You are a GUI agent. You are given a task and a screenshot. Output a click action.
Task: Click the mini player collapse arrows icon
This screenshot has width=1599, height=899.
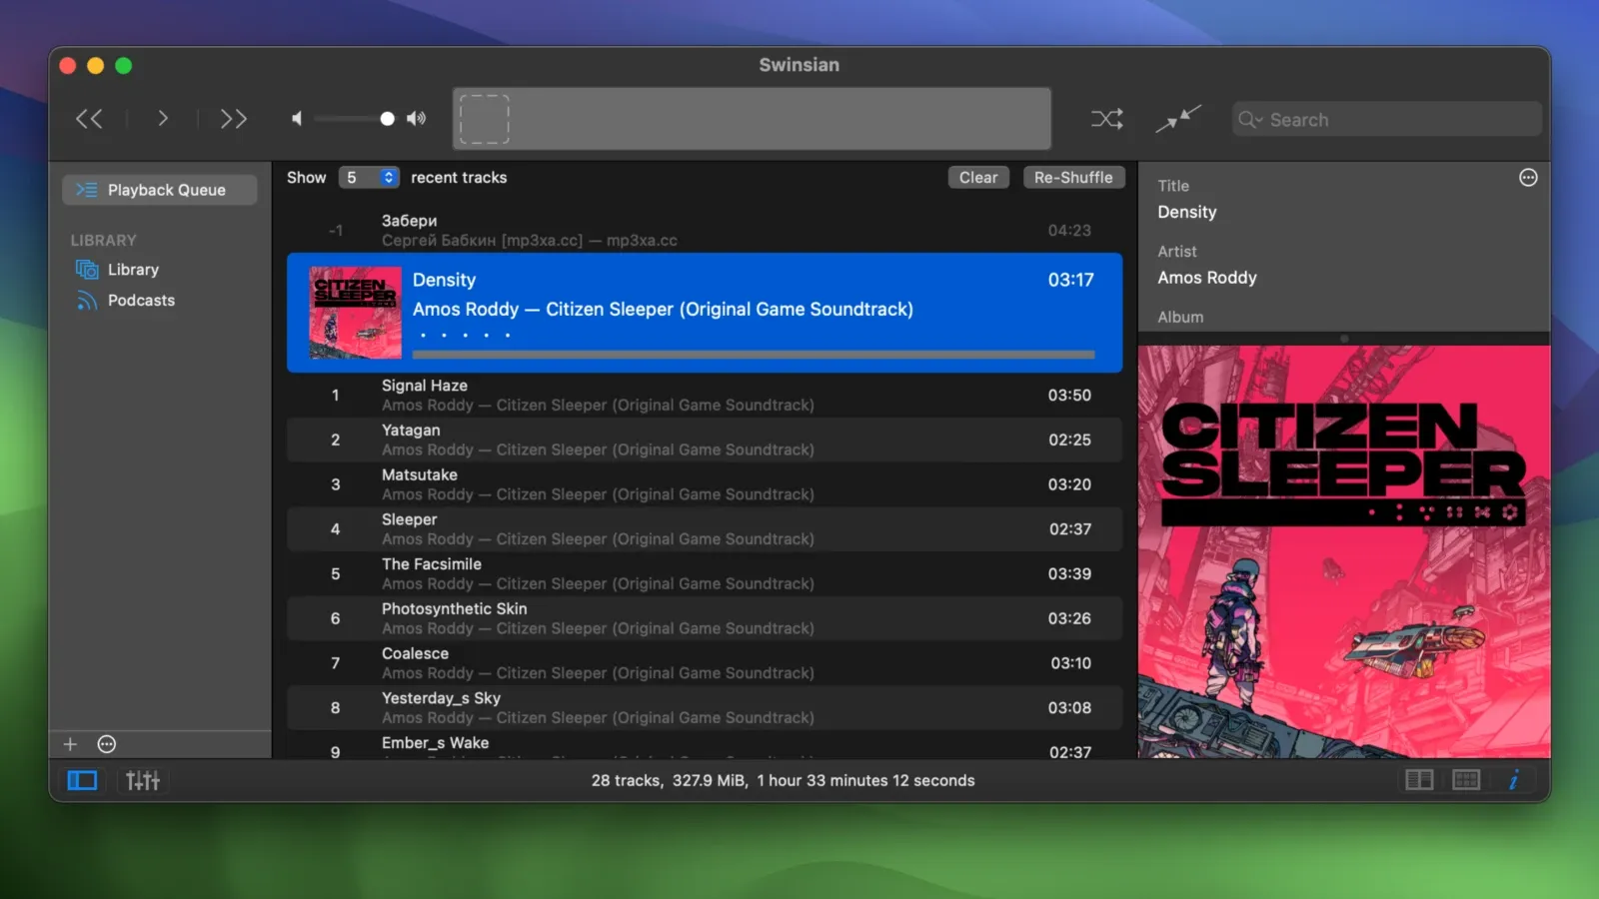pos(1178,119)
